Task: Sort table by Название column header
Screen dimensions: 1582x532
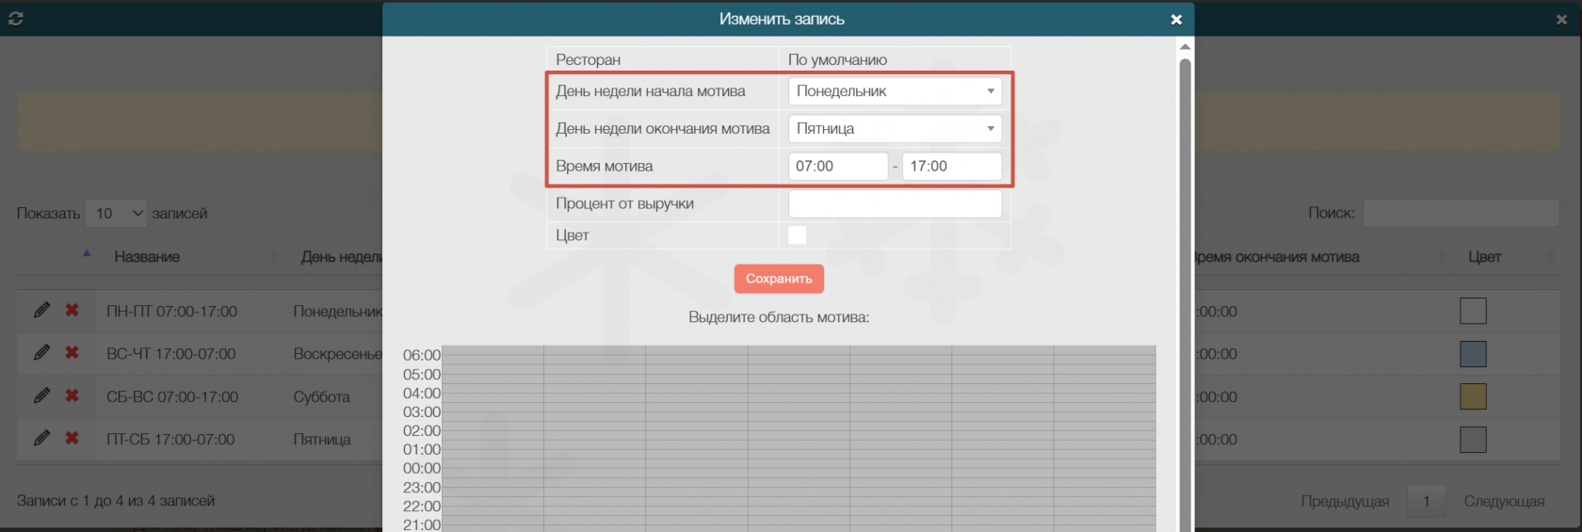Action: pyautogui.click(x=147, y=257)
